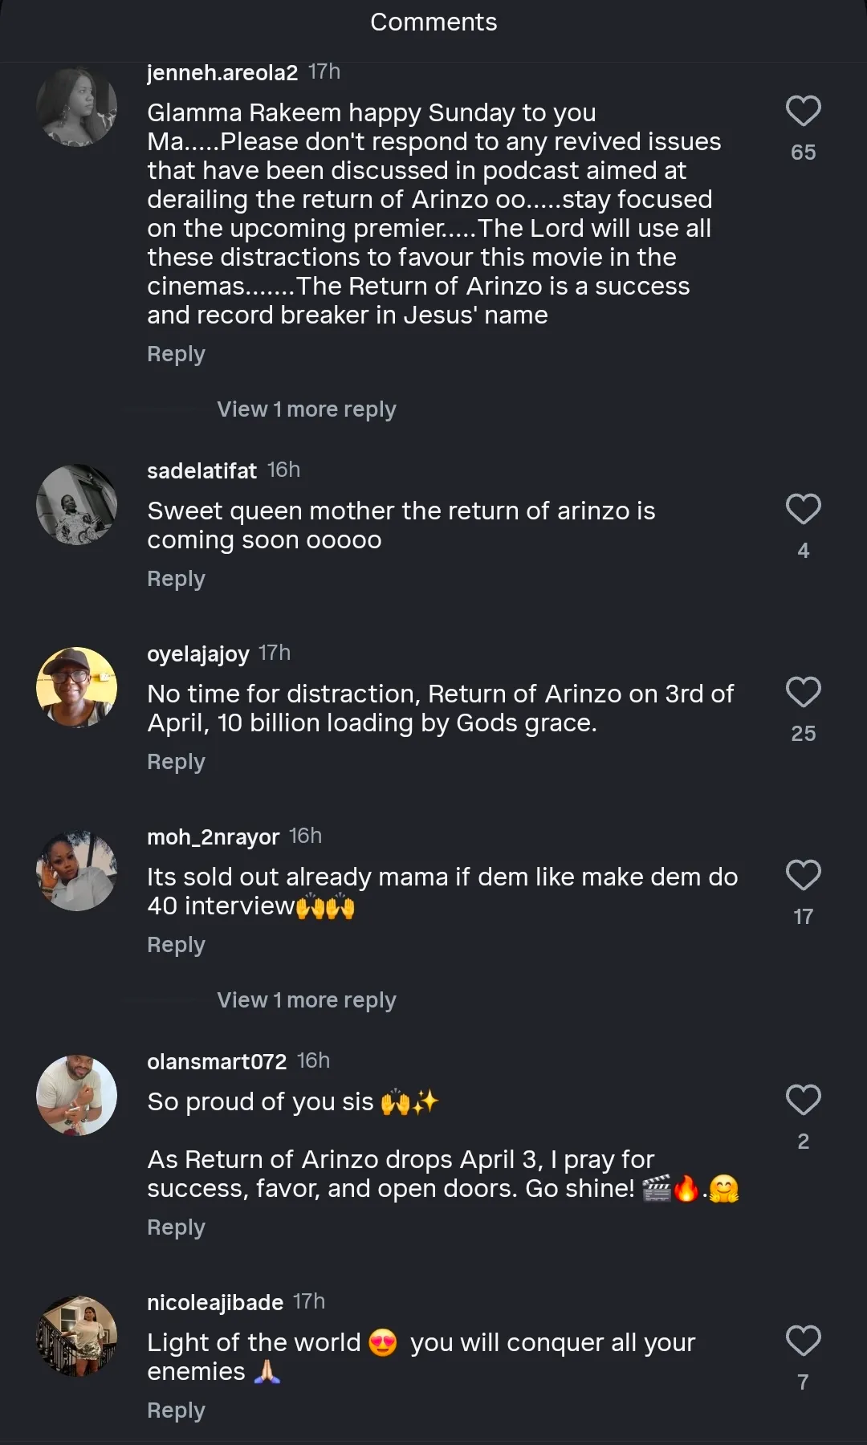Open jenneh.areola2's profile picture

coord(77,107)
